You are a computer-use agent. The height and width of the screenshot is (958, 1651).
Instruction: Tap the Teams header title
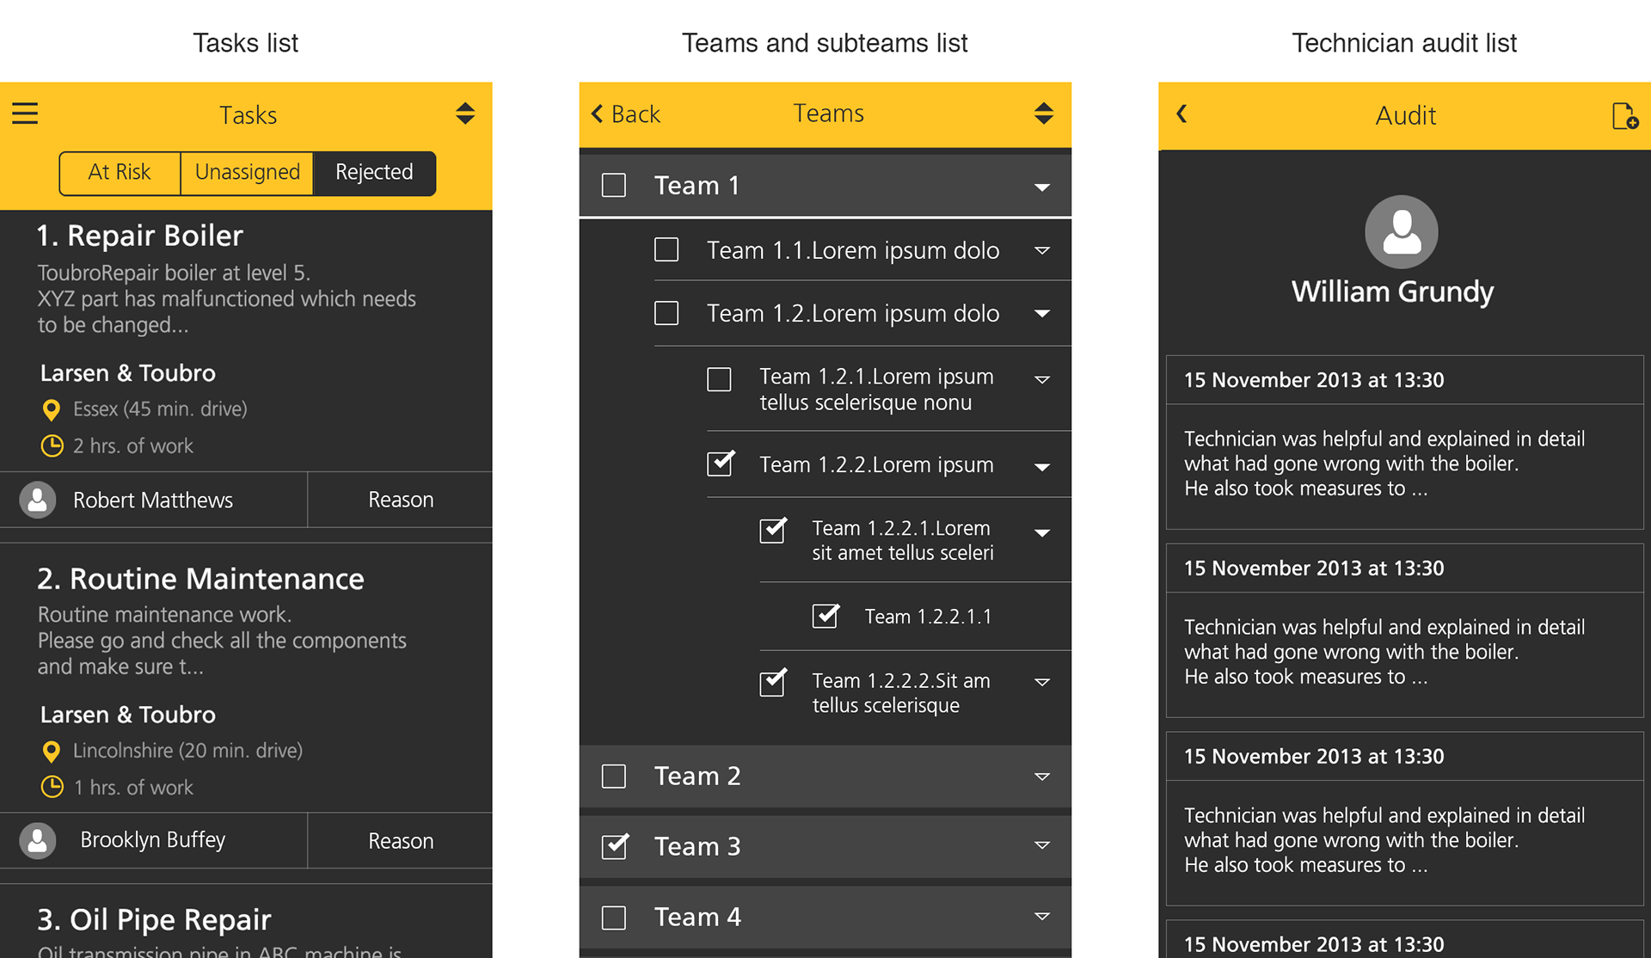point(828,113)
